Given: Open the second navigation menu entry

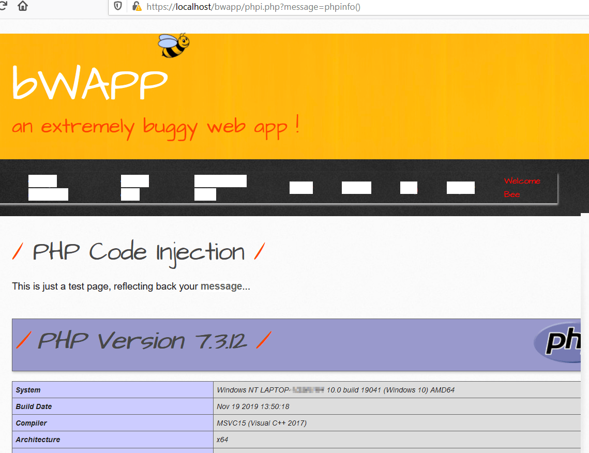Looking at the screenshot, I should [x=134, y=187].
